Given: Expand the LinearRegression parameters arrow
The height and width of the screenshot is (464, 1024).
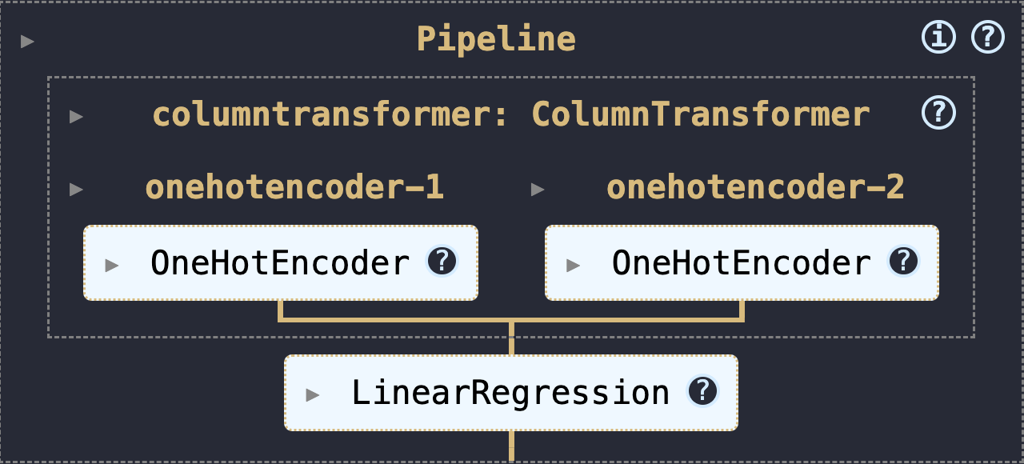Looking at the screenshot, I should [313, 394].
